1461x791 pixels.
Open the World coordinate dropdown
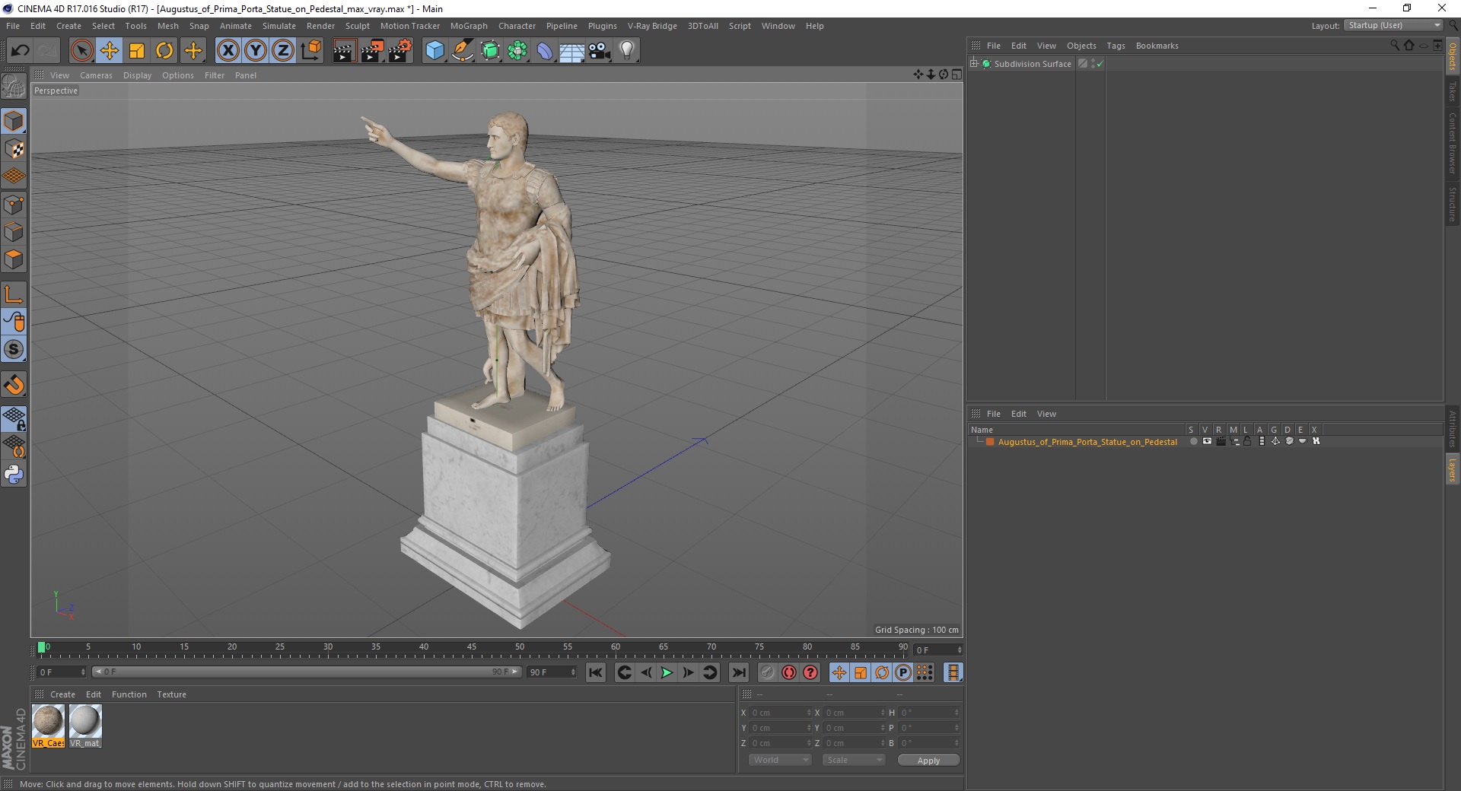(779, 760)
